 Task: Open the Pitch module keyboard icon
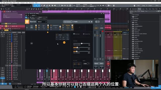point(32,27)
